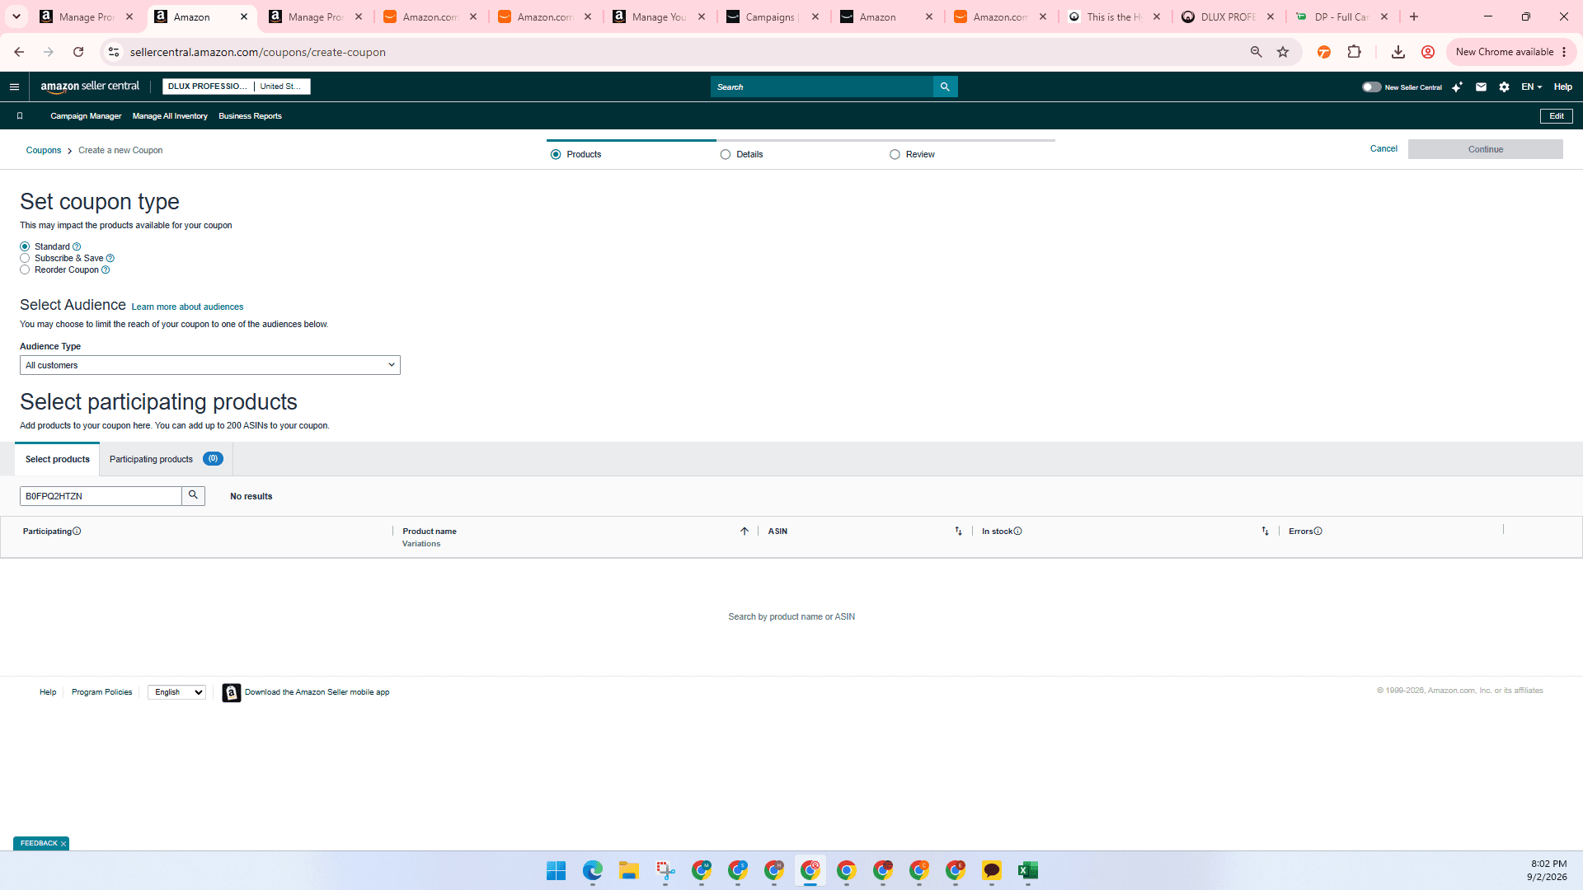Open Program Policies footer link
This screenshot has height=890, width=1583.
coord(101,692)
